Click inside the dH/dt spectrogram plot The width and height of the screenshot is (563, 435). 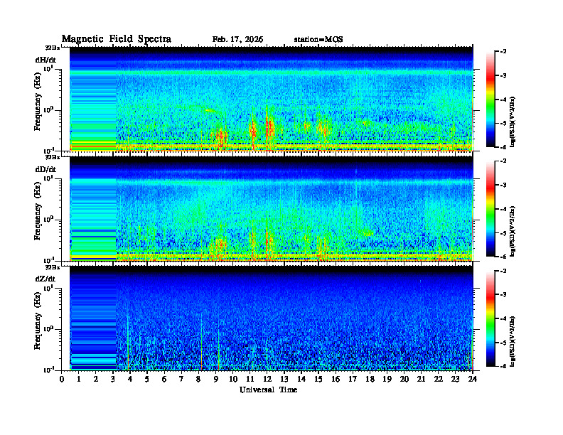(271, 99)
